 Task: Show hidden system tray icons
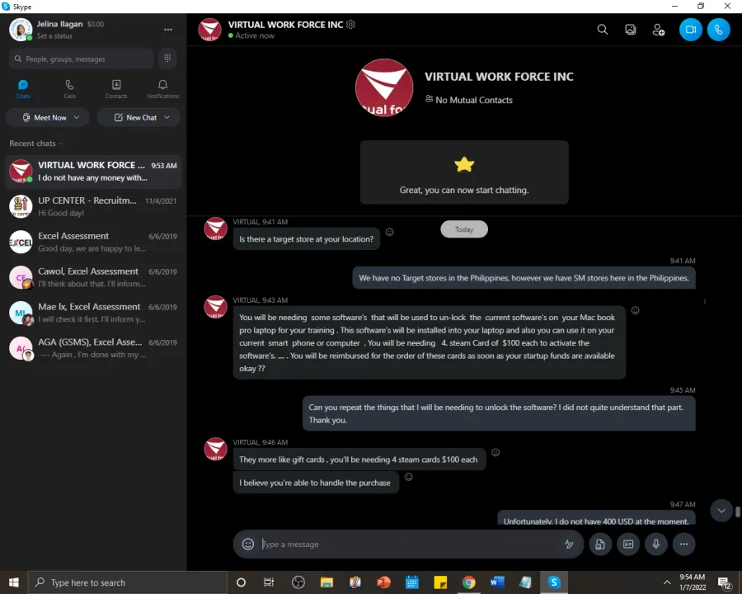(667, 582)
